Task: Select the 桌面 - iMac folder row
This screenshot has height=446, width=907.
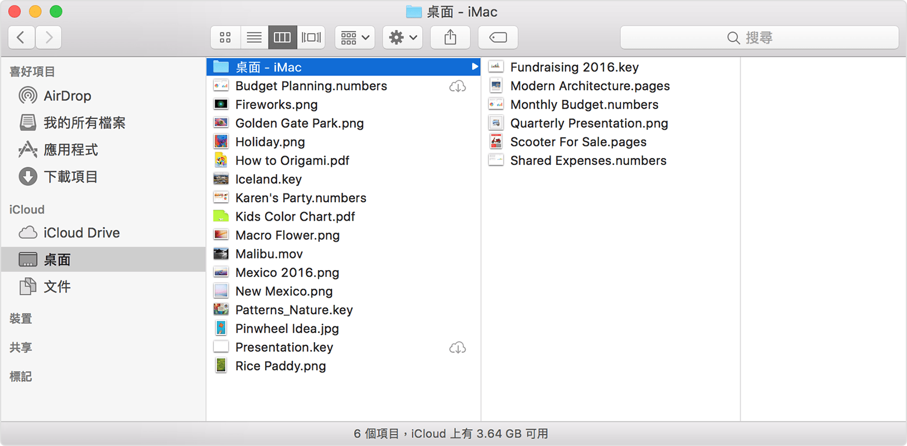Action: click(344, 67)
